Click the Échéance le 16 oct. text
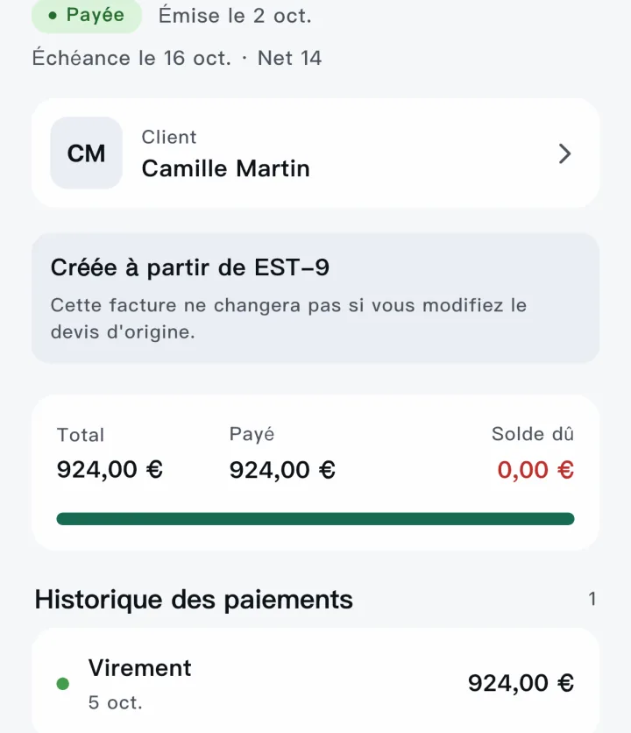This screenshot has height=733, width=631. click(x=131, y=59)
